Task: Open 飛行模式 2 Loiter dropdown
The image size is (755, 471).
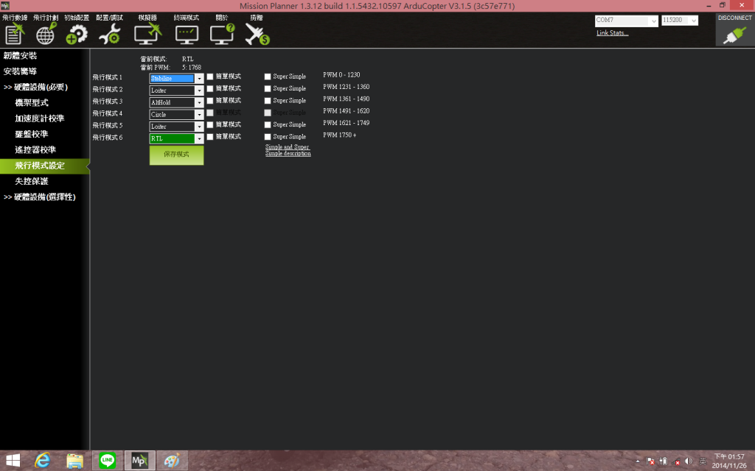Action: click(x=199, y=91)
